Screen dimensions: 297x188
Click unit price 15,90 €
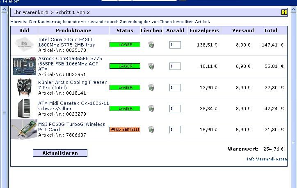click(208, 130)
